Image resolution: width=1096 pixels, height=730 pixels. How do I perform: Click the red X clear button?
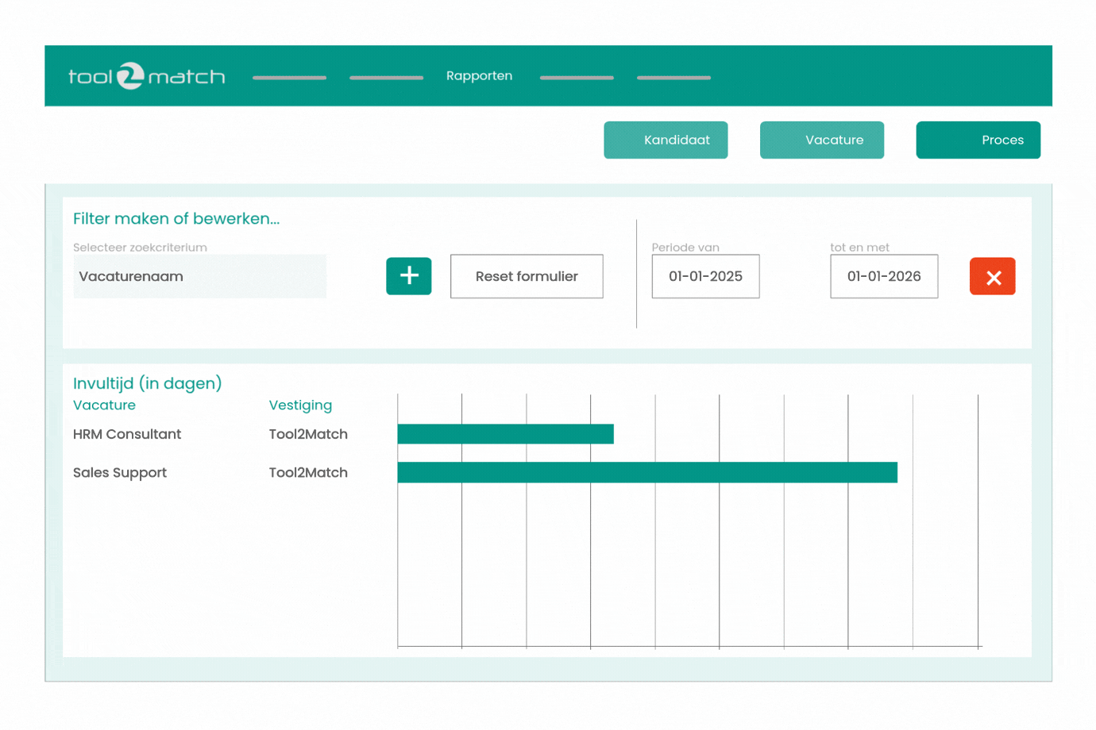[992, 277]
